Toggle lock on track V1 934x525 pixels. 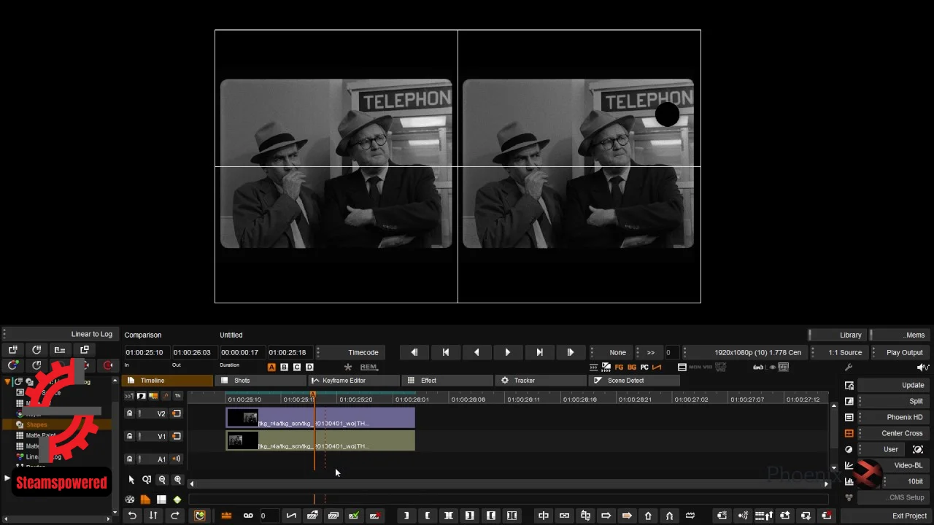pyautogui.click(x=130, y=436)
